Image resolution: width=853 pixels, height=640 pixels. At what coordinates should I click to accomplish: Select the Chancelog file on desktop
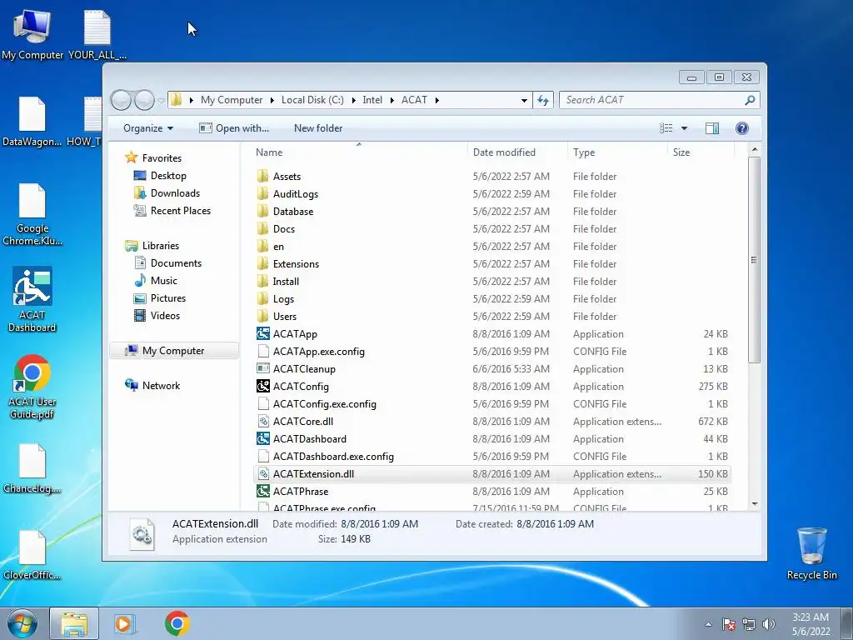(x=32, y=468)
